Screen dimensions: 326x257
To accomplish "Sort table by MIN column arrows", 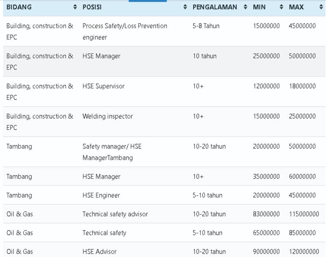I will click(x=281, y=7).
